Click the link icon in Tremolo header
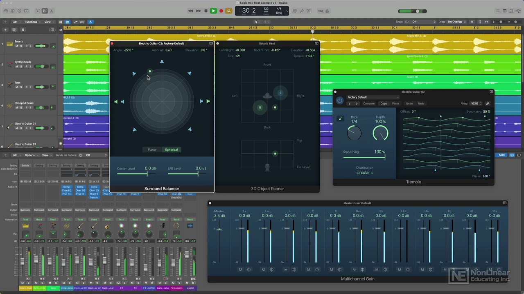 [487, 103]
